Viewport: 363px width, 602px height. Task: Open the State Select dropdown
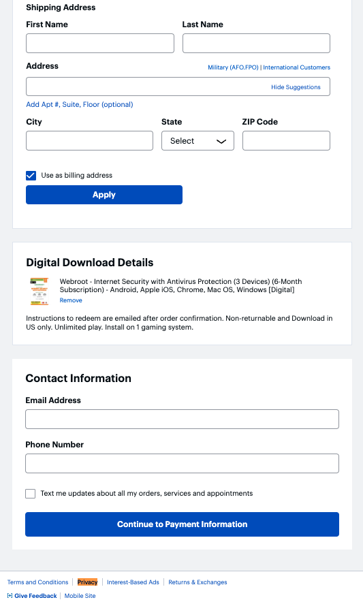pos(198,141)
